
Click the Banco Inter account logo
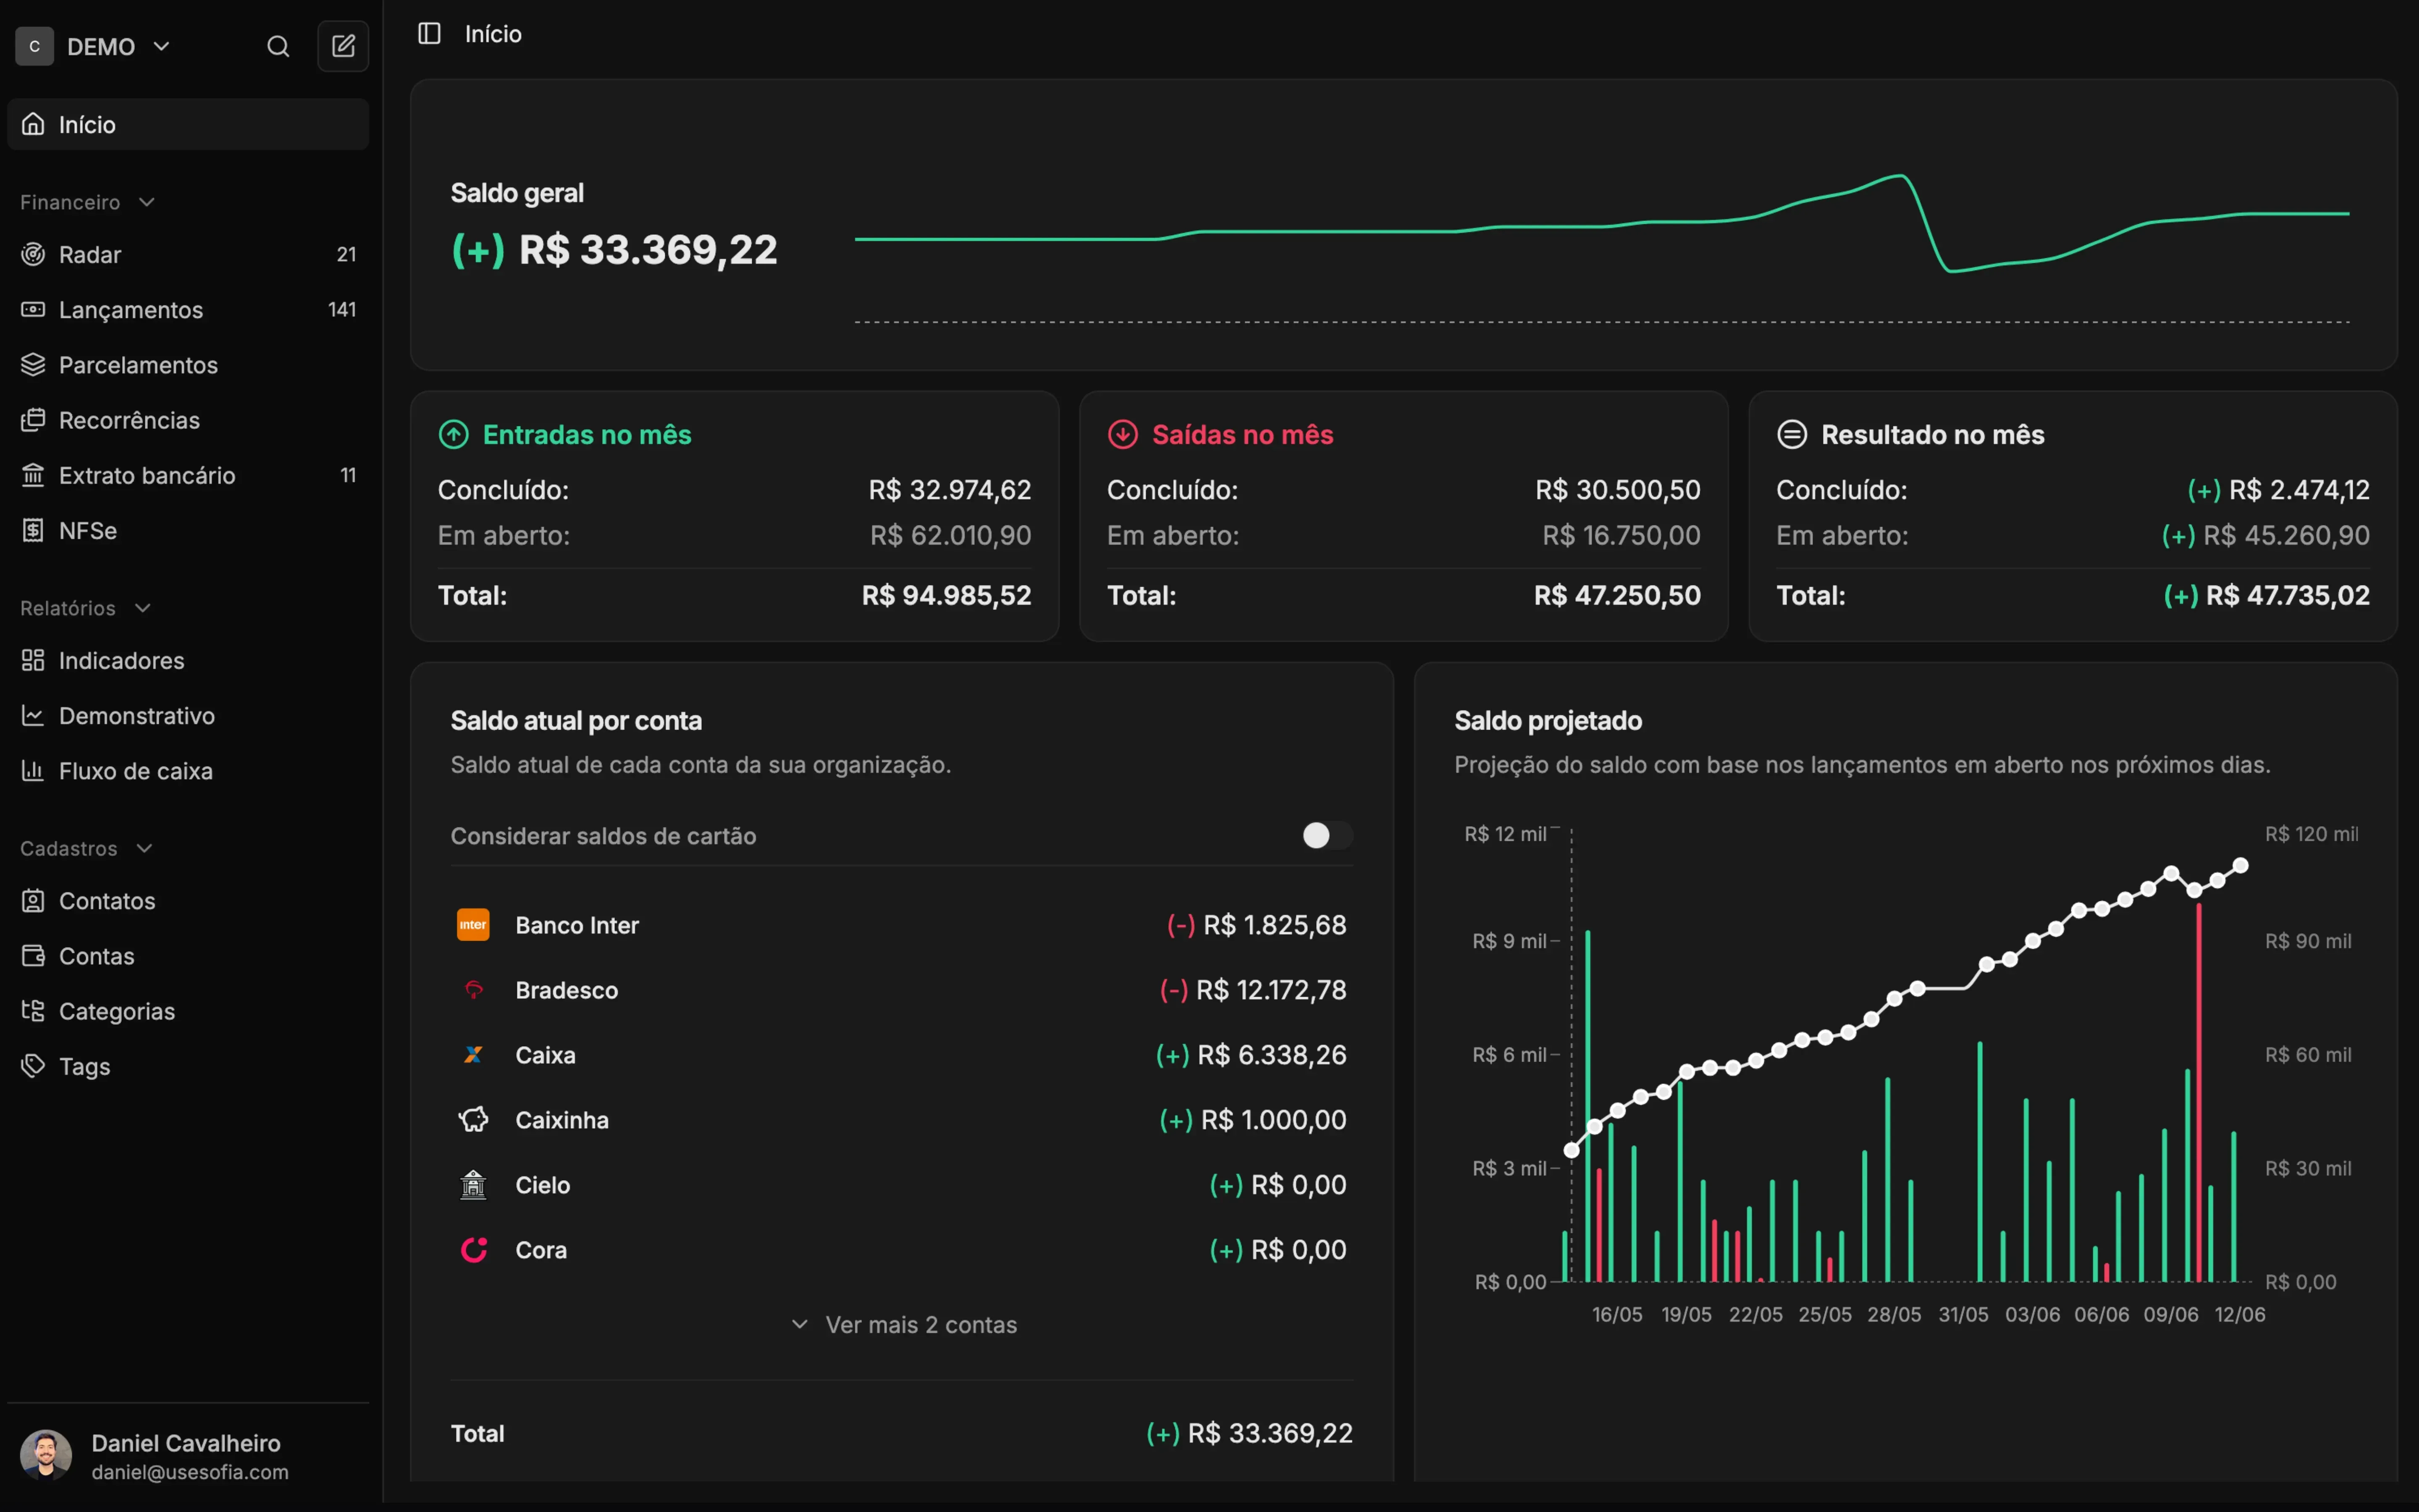pyautogui.click(x=473, y=925)
